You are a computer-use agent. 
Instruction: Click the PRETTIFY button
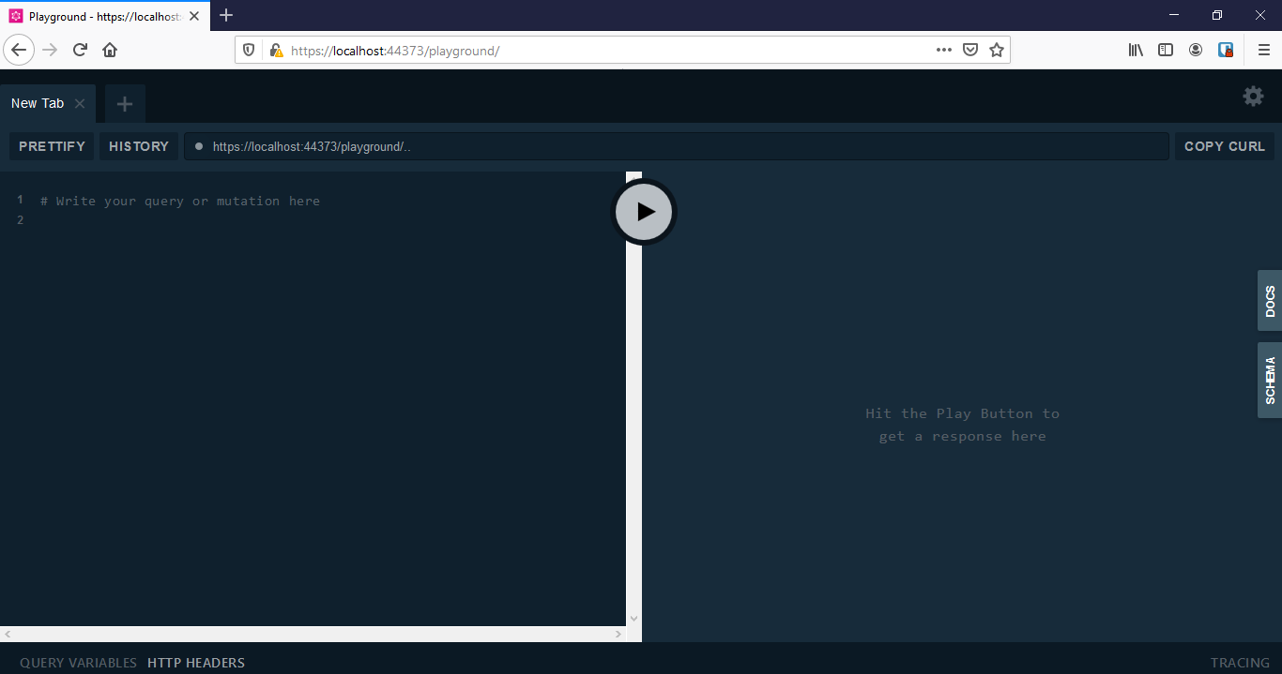[x=52, y=146]
